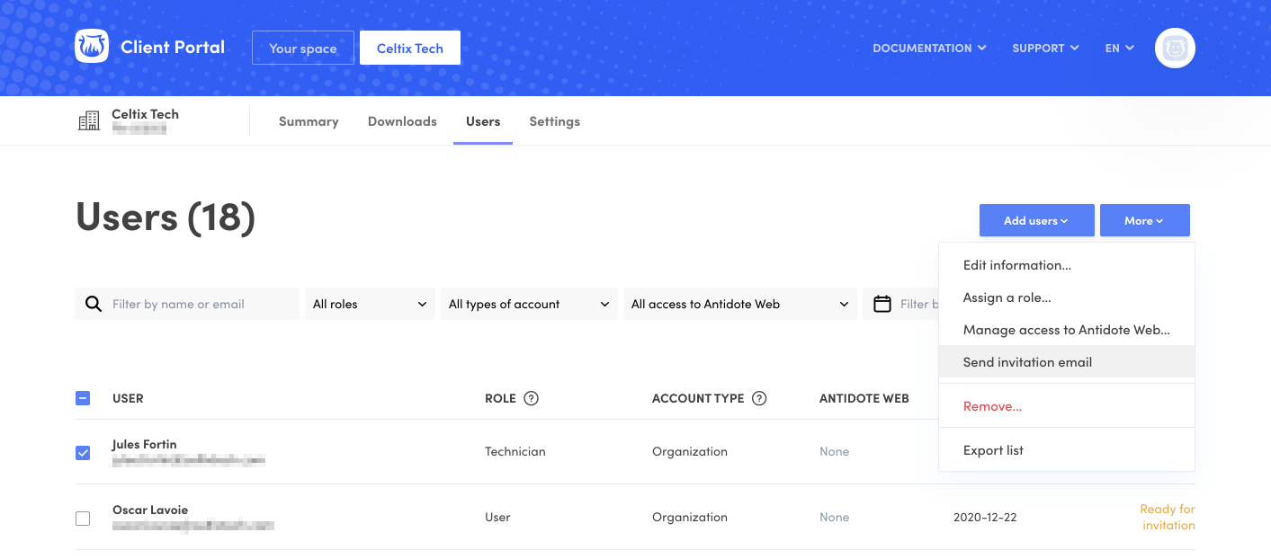Click the ROLE column header label

[500, 398]
